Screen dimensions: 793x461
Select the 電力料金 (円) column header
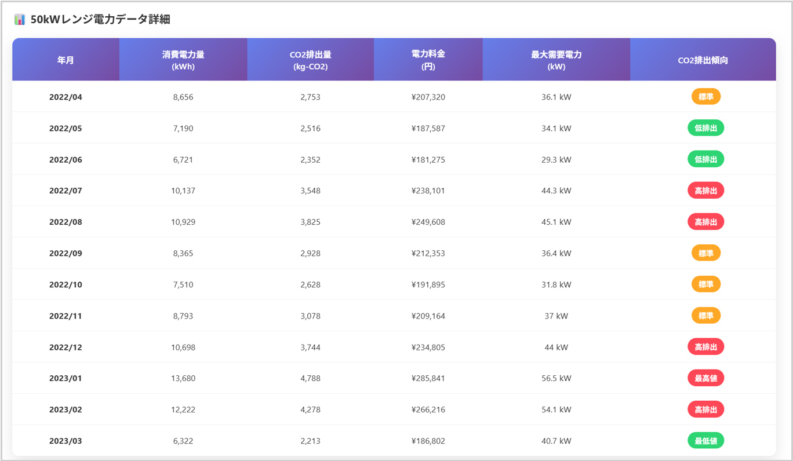[428, 60]
